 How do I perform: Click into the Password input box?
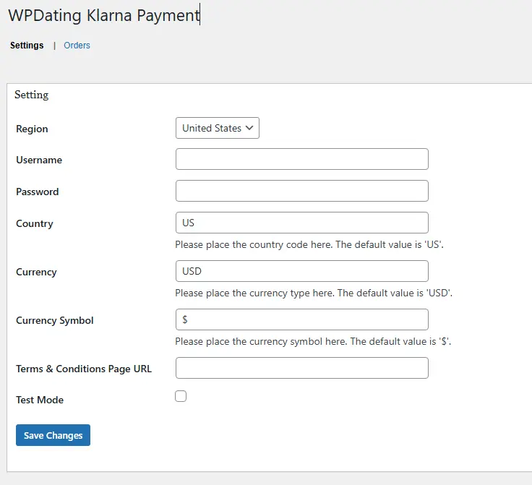tap(301, 191)
